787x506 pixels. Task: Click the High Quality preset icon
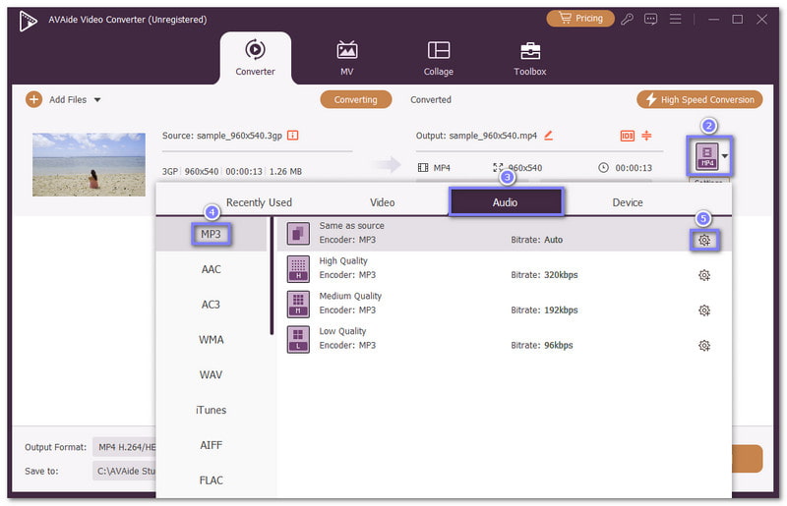(298, 269)
